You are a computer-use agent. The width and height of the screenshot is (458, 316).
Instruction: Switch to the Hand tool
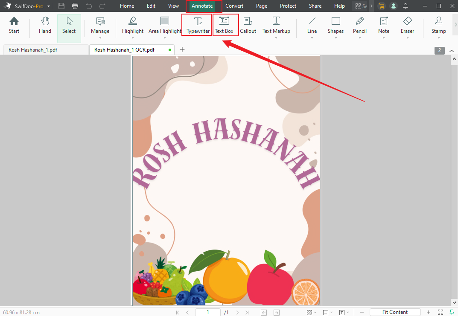tap(44, 26)
